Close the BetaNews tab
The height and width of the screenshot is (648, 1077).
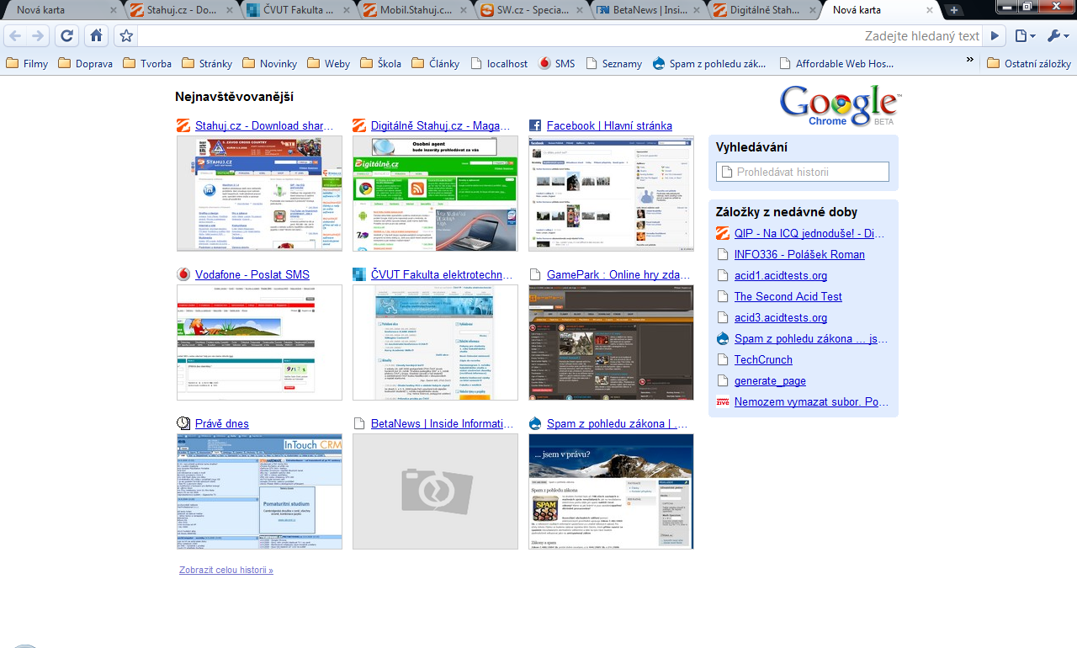coord(698,11)
